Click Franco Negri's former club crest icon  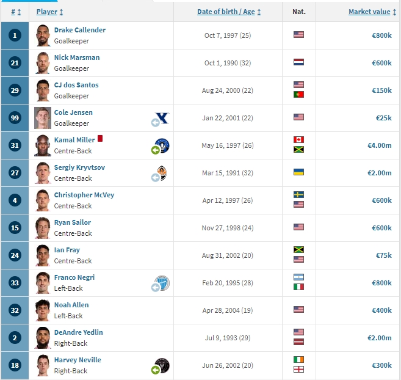pyautogui.click(x=162, y=283)
